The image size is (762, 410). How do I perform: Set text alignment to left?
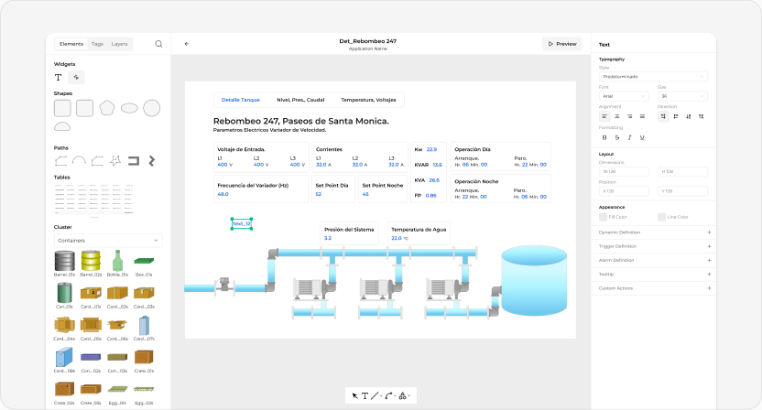[604, 116]
